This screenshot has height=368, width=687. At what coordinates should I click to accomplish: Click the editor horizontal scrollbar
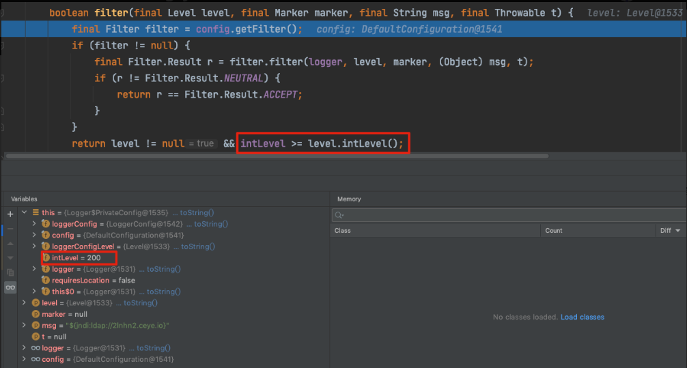point(277,156)
